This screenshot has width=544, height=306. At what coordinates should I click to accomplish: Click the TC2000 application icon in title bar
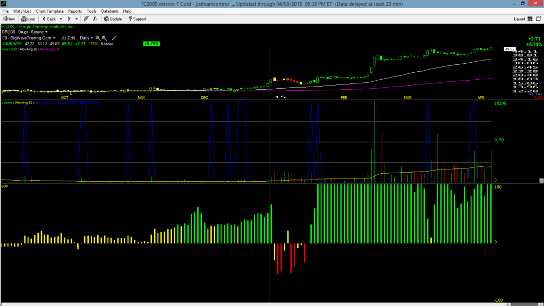coord(4,4)
